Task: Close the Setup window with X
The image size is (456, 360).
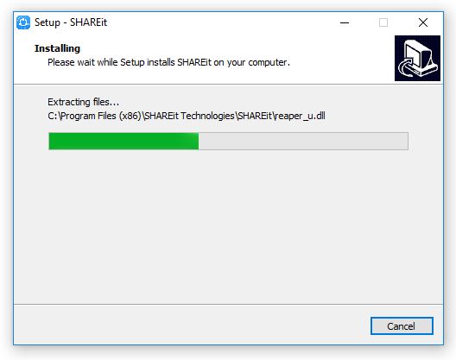Action: click(423, 22)
